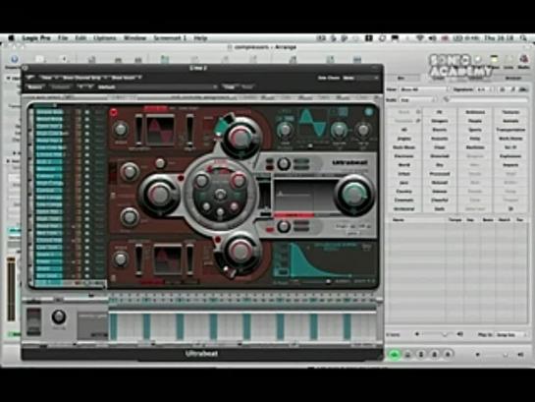Screen dimensions: 535x402
Task: Open the Play in Song key dropdown
Action: (x=511, y=335)
